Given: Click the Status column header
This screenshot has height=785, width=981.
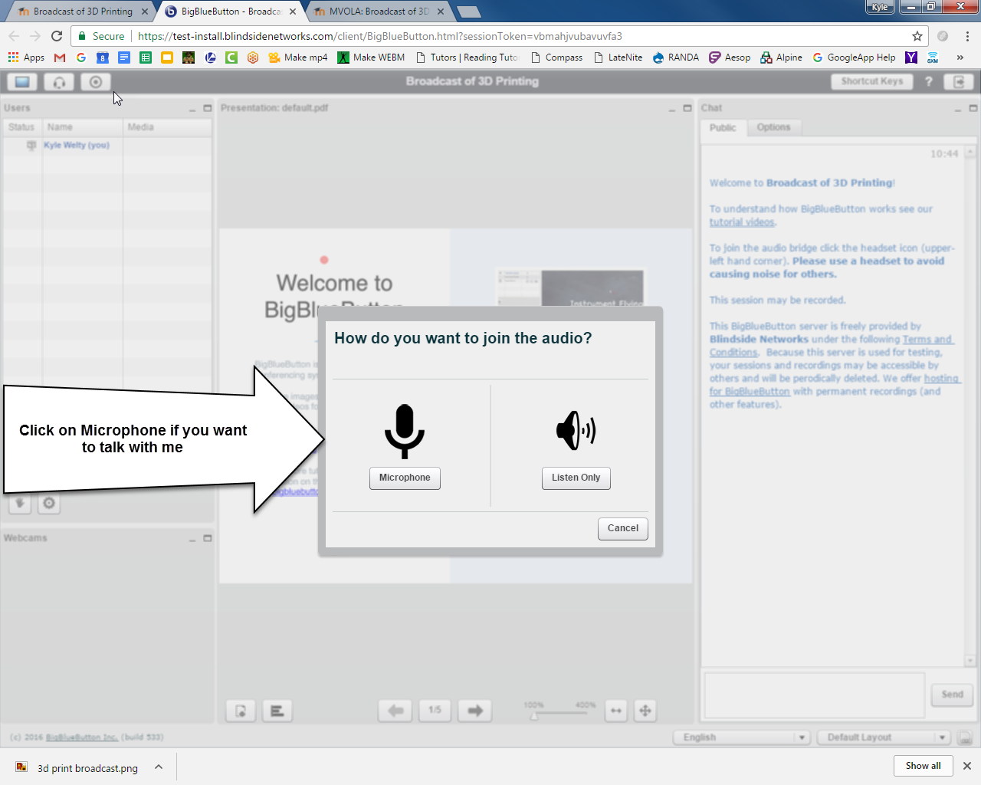Looking at the screenshot, I should click(x=23, y=127).
